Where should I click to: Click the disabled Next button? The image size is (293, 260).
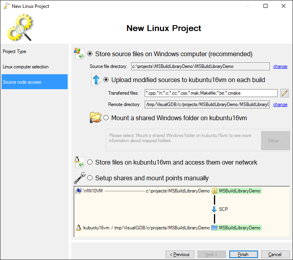point(212,255)
